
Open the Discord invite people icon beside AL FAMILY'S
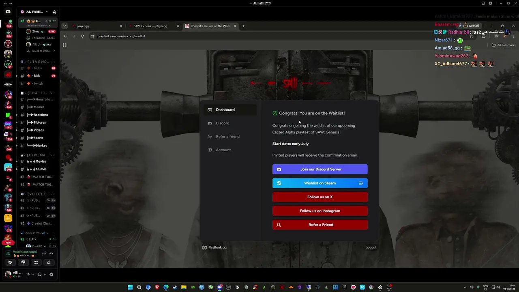[x=54, y=12]
